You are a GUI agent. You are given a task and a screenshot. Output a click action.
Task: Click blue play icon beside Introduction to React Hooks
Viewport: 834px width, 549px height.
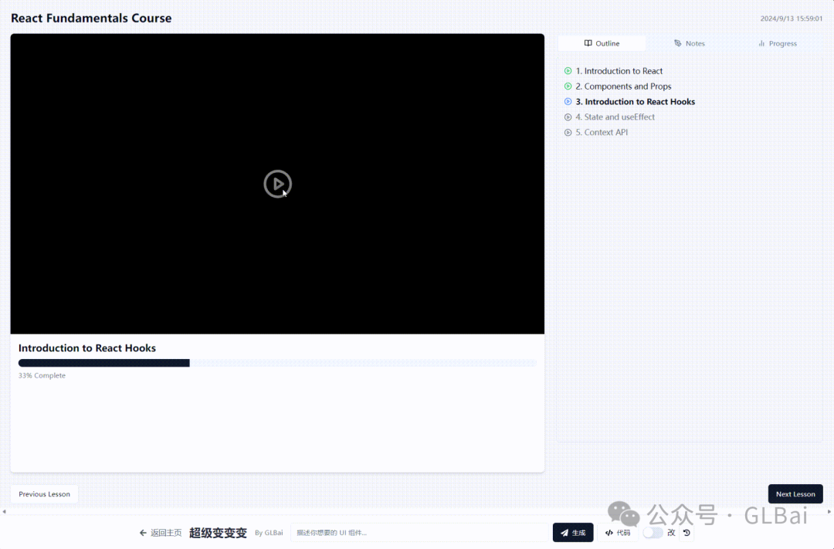coord(568,102)
